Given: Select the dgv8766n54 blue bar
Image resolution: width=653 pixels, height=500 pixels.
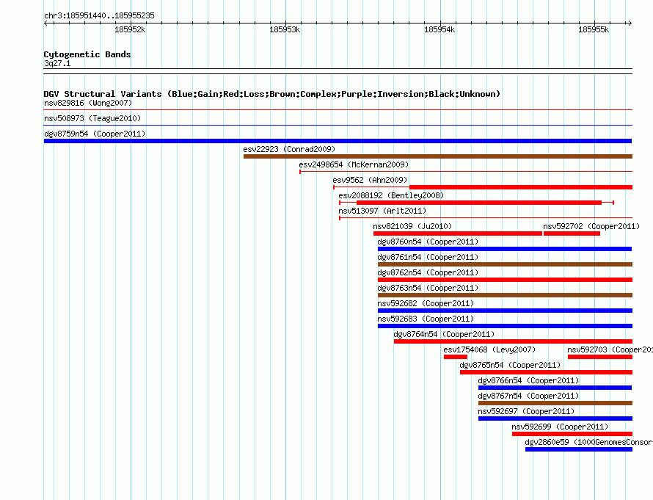Looking at the screenshot, I should (555, 388).
